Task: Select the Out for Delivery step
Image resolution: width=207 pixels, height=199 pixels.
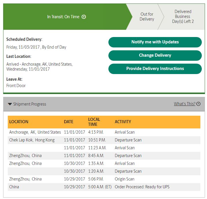Action: point(147,17)
